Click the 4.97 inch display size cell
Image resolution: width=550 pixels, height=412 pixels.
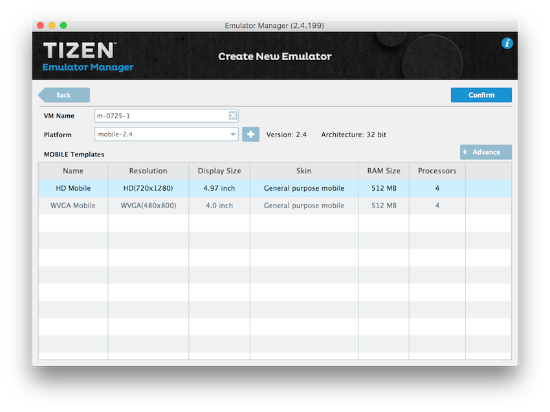(219, 188)
